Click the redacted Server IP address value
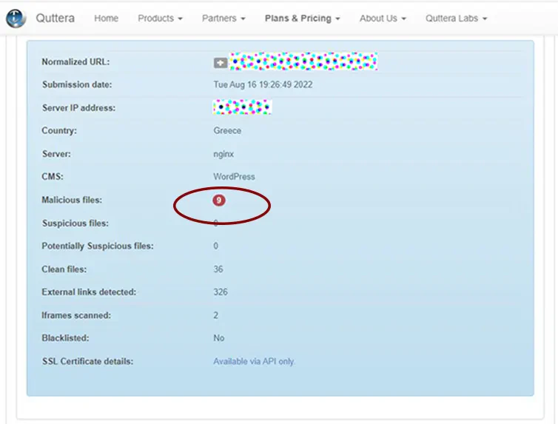The image size is (558, 424). (243, 107)
